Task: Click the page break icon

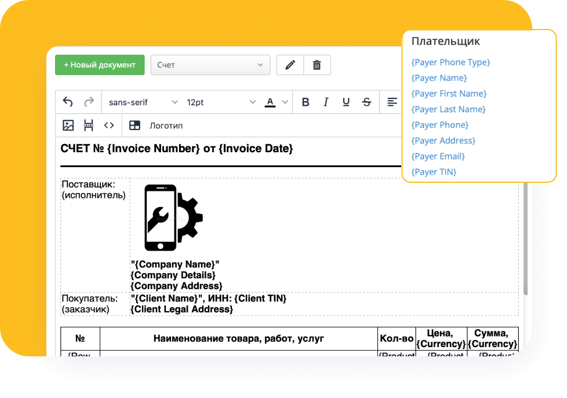Action: pyautogui.click(x=89, y=126)
